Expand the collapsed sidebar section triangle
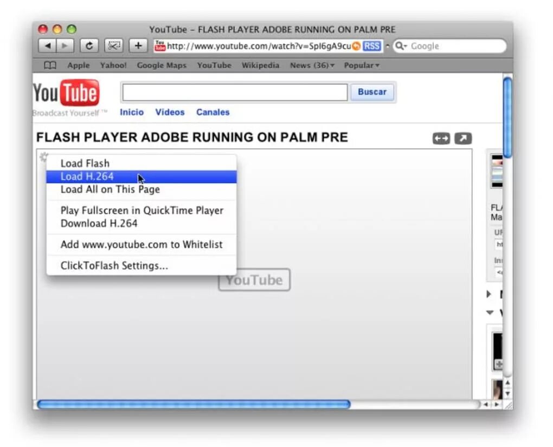553x447 pixels. [489, 294]
